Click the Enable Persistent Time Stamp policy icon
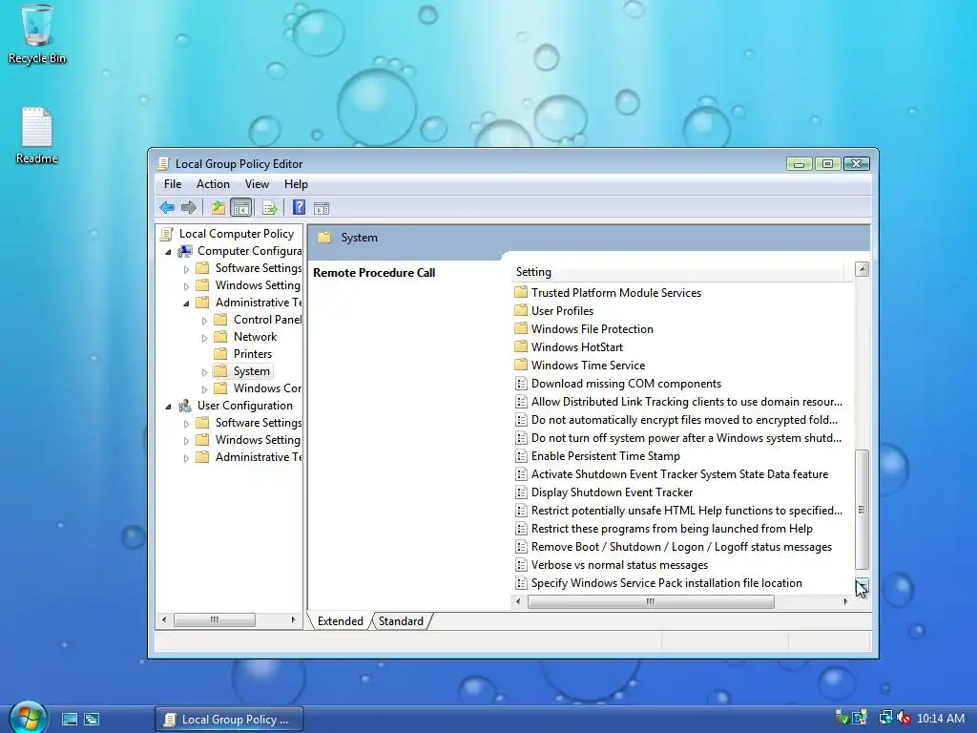 [521, 455]
